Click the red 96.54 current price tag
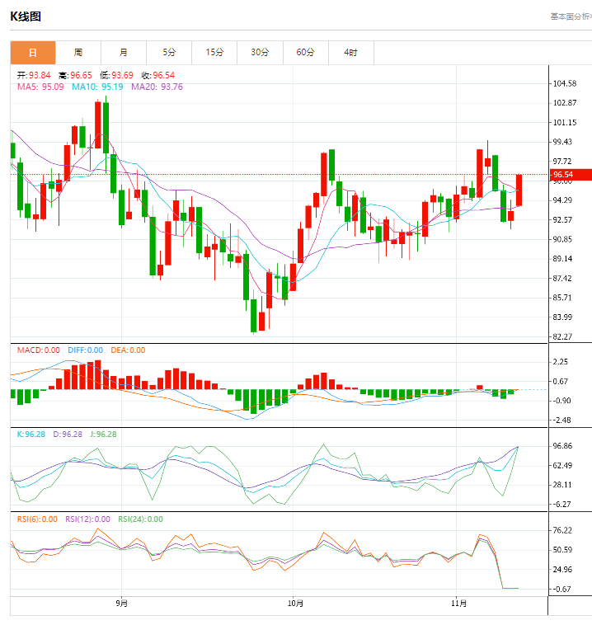 571,175
